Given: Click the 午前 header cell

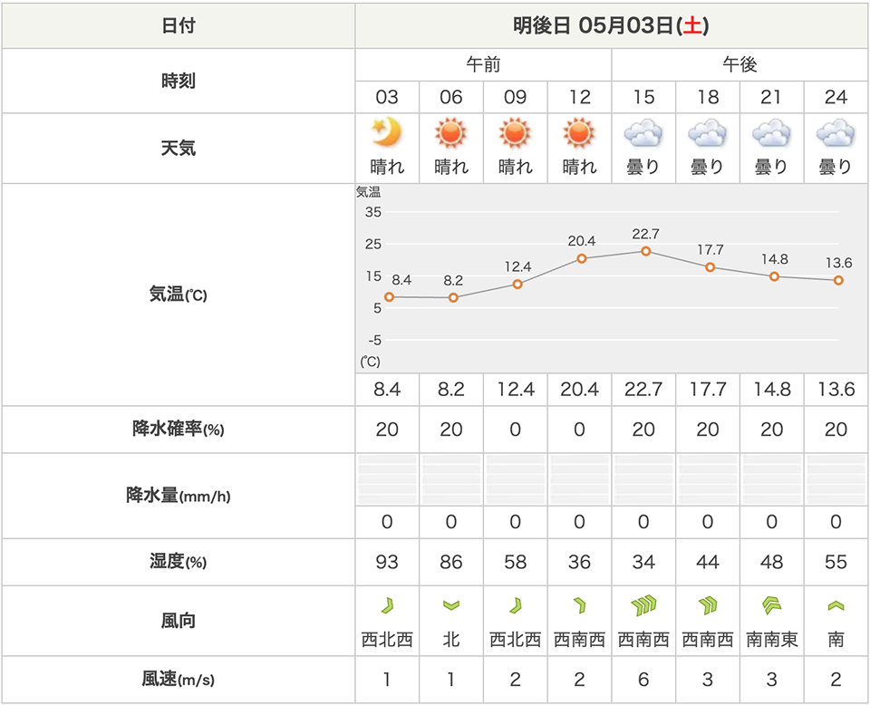Looking at the screenshot, I should tap(483, 65).
